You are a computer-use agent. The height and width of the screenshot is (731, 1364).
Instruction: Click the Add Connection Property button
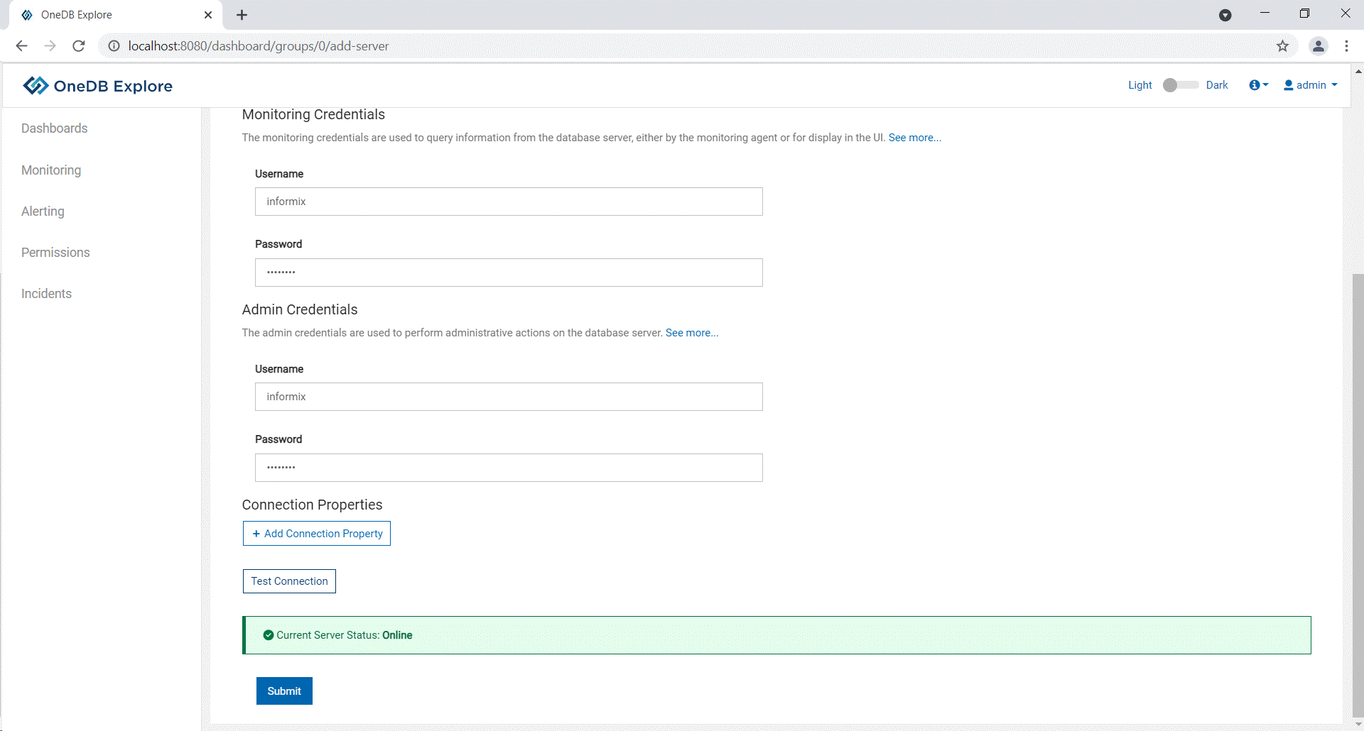click(x=317, y=534)
